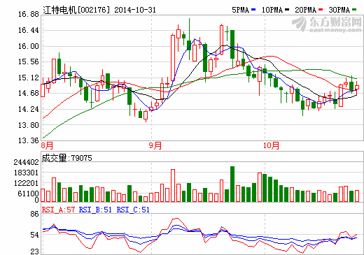This screenshot has height=255, width=364.
Task: Click the 86 RSI axis label
Action: [x=34, y=214]
